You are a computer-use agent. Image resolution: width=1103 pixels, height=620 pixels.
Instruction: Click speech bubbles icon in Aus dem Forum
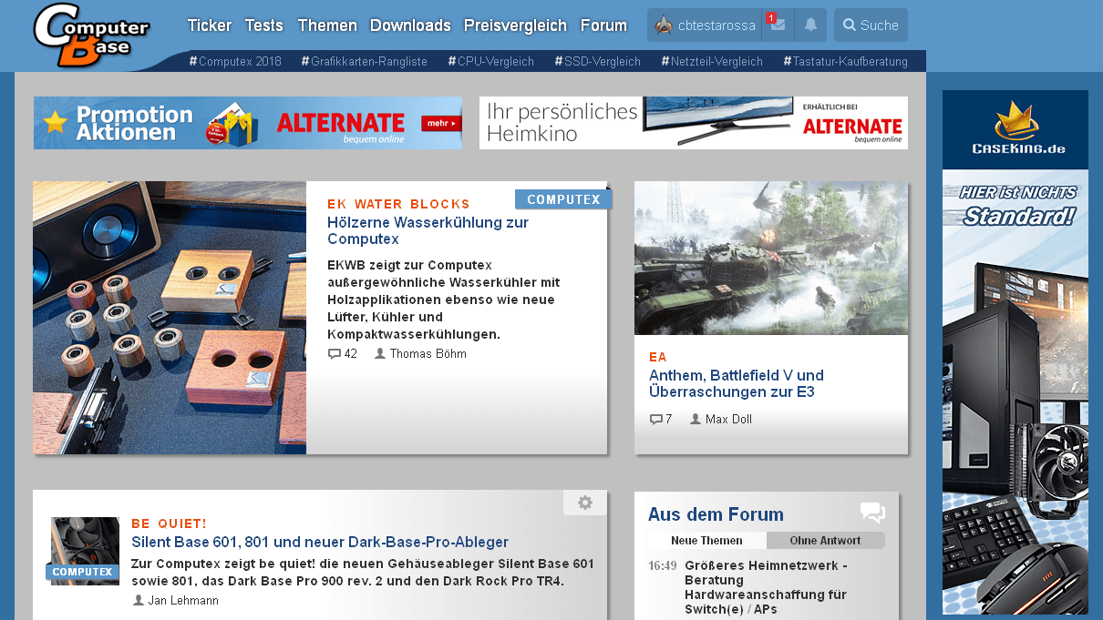coord(872,513)
